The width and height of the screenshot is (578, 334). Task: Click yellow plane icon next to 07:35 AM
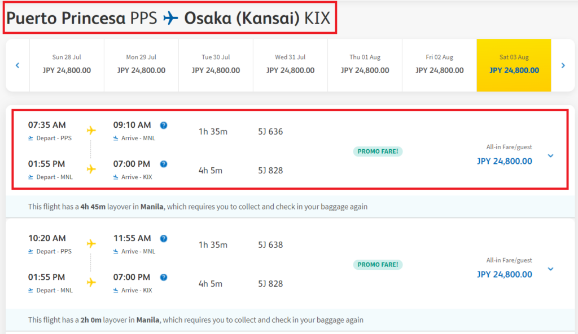[x=91, y=131]
